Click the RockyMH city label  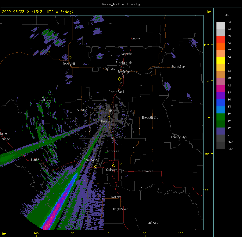click(69, 64)
